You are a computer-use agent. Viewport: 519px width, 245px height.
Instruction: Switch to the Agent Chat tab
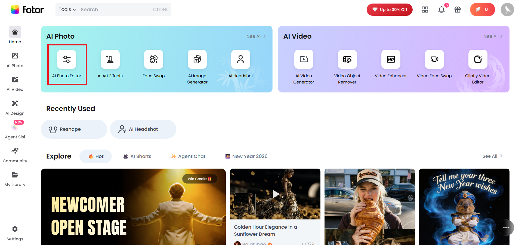[x=188, y=156]
